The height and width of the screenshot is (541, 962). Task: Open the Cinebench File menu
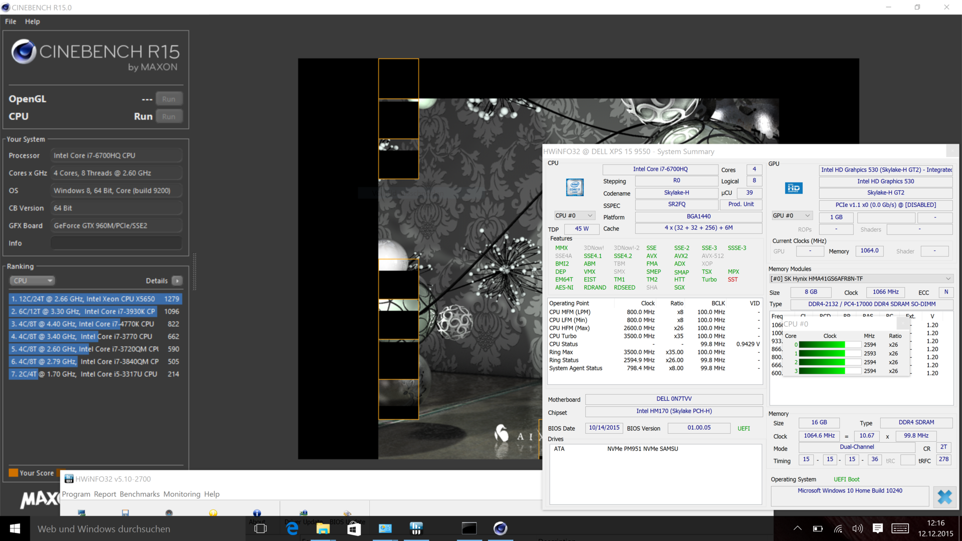(11, 22)
